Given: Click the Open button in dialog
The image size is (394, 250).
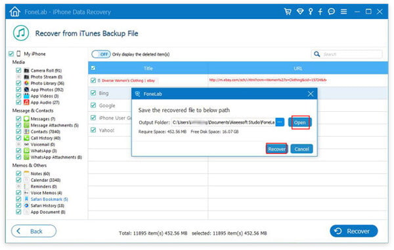Looking at the screenshot, I should (x=300, y=122).
